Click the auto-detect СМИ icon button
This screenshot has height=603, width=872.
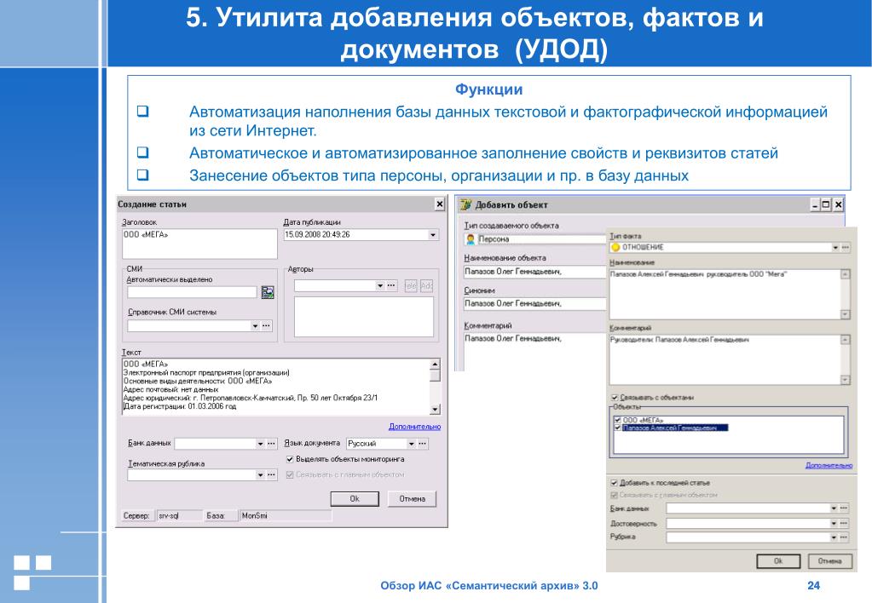click(268, 292)
